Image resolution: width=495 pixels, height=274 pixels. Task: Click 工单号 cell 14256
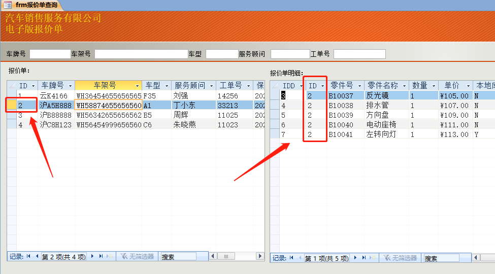tap(235, 96)
